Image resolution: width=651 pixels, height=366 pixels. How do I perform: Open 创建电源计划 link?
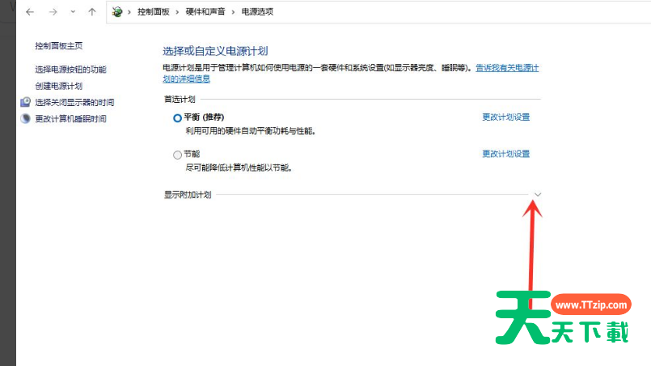(58, 86)
